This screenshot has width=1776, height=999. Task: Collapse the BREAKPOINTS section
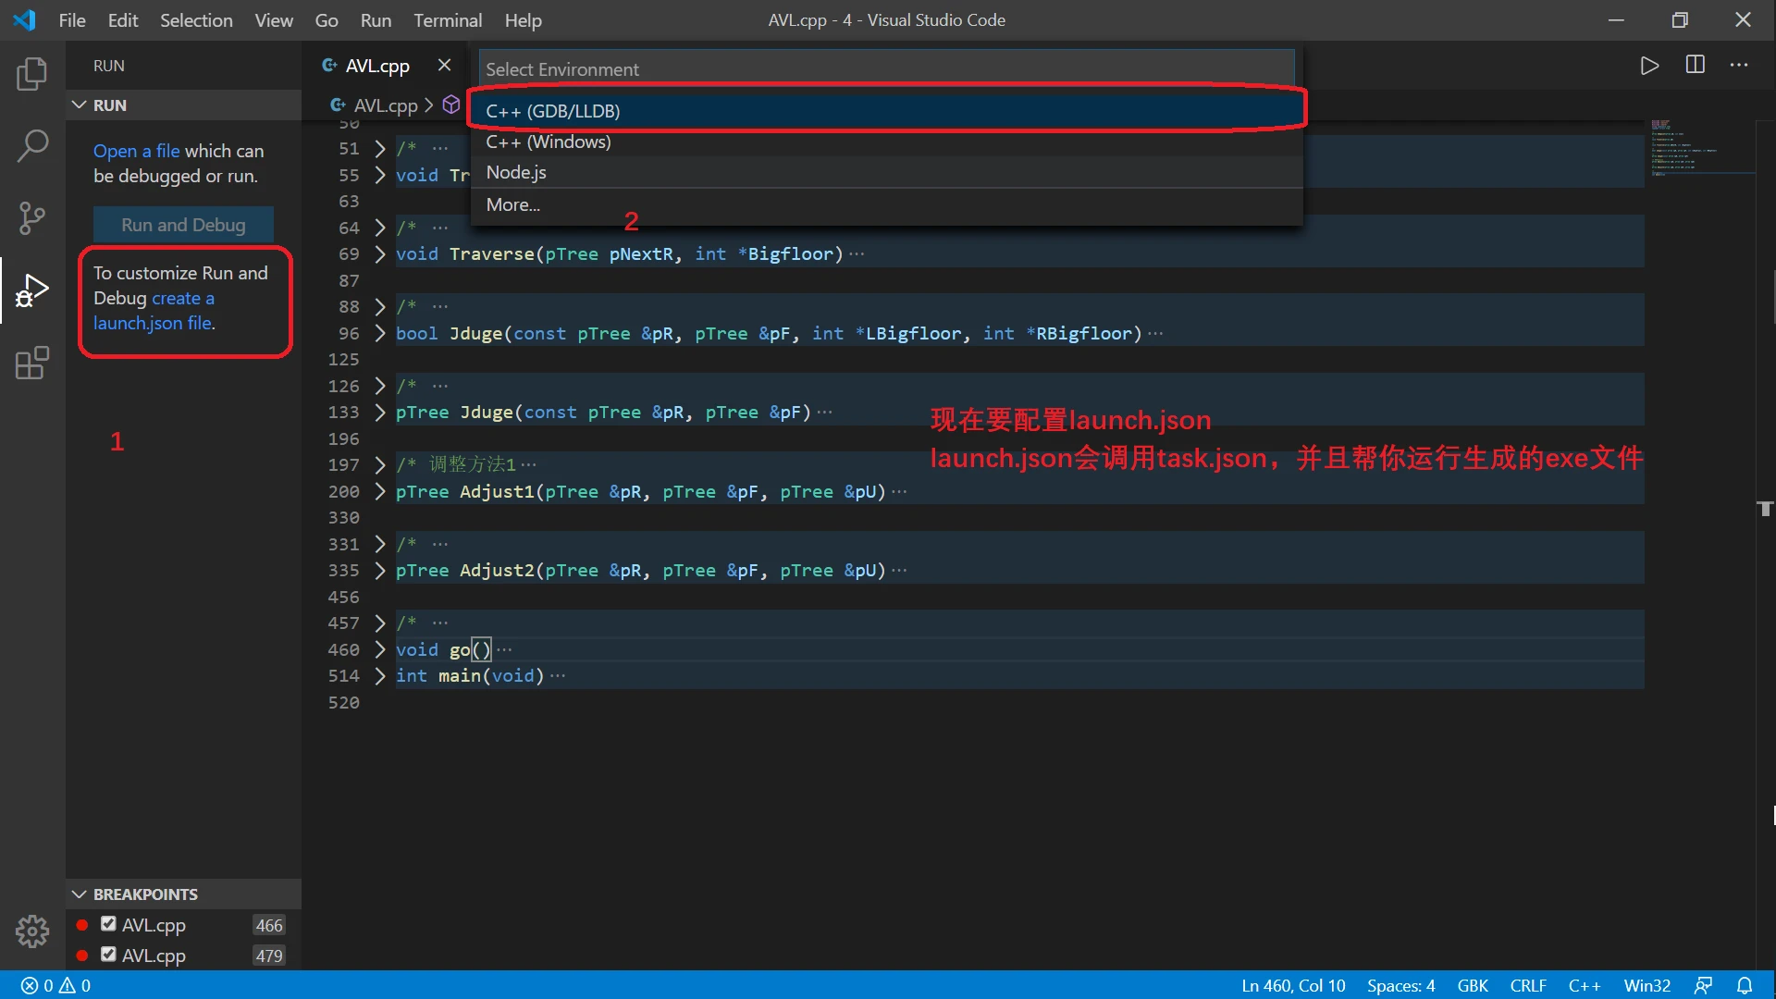[80, 894]
